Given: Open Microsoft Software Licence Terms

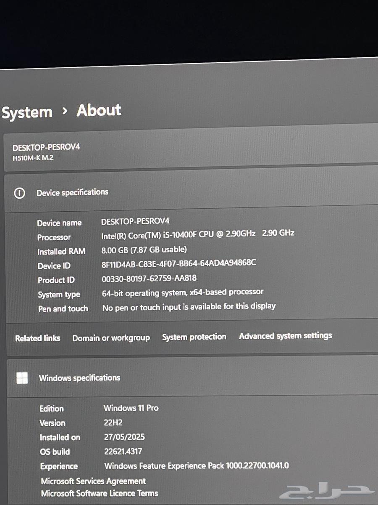Looking at the screenshot, I should pyautogui.click(x=100, y=493).
